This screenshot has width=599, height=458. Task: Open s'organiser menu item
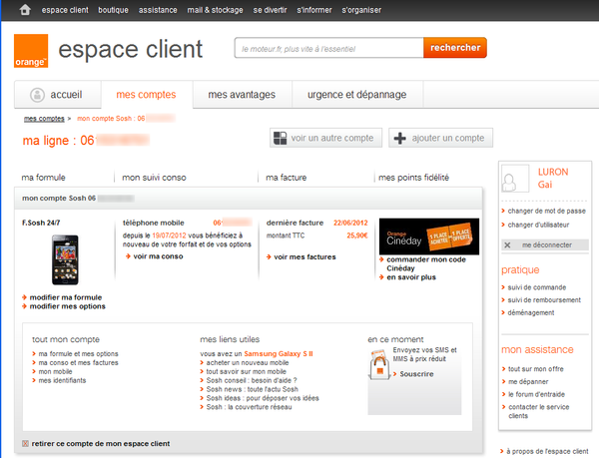tap(361, 10)
